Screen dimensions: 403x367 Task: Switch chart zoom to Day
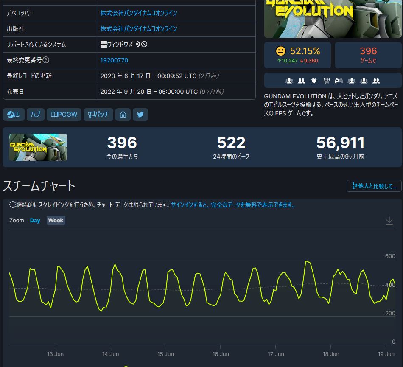coord(35,221)
